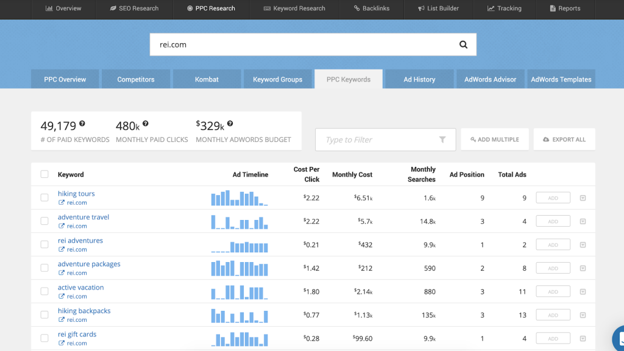Sort by the Monthly Cost column header
The height and width of the screenshot is (351, 624).
point(352,174)
